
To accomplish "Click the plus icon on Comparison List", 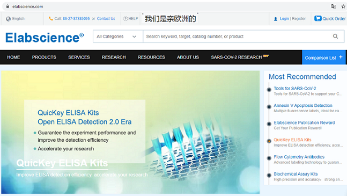I will click(341, 57).
